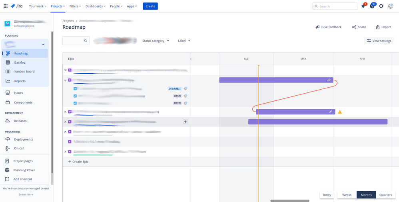
Task: Switch timeline to Weeks view
Action: [x=347, y=195]
